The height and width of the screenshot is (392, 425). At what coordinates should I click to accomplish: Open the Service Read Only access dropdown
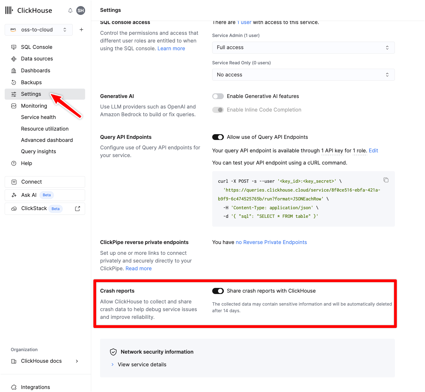click(303, 75)
